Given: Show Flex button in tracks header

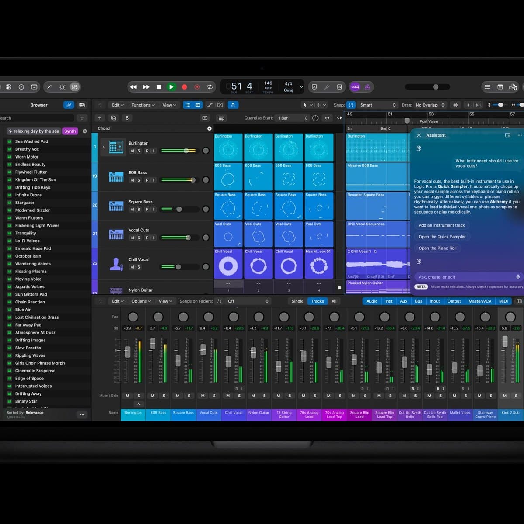Looking at the screenshot, I should coord(220,105).
